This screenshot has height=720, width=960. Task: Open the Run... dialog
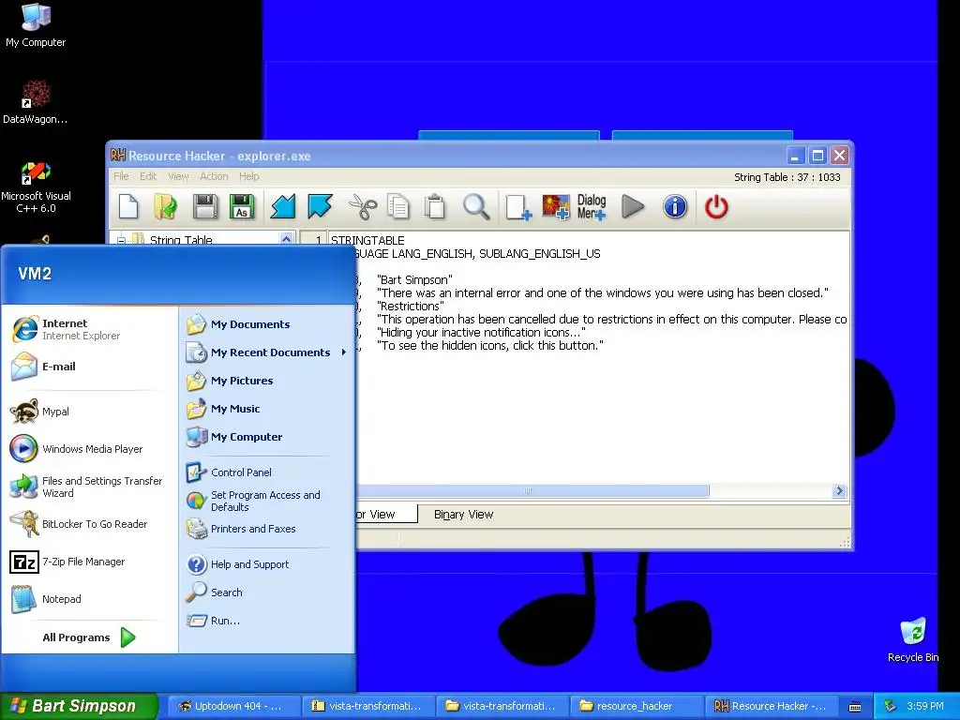pyautogui.click(x=267, y=621)
